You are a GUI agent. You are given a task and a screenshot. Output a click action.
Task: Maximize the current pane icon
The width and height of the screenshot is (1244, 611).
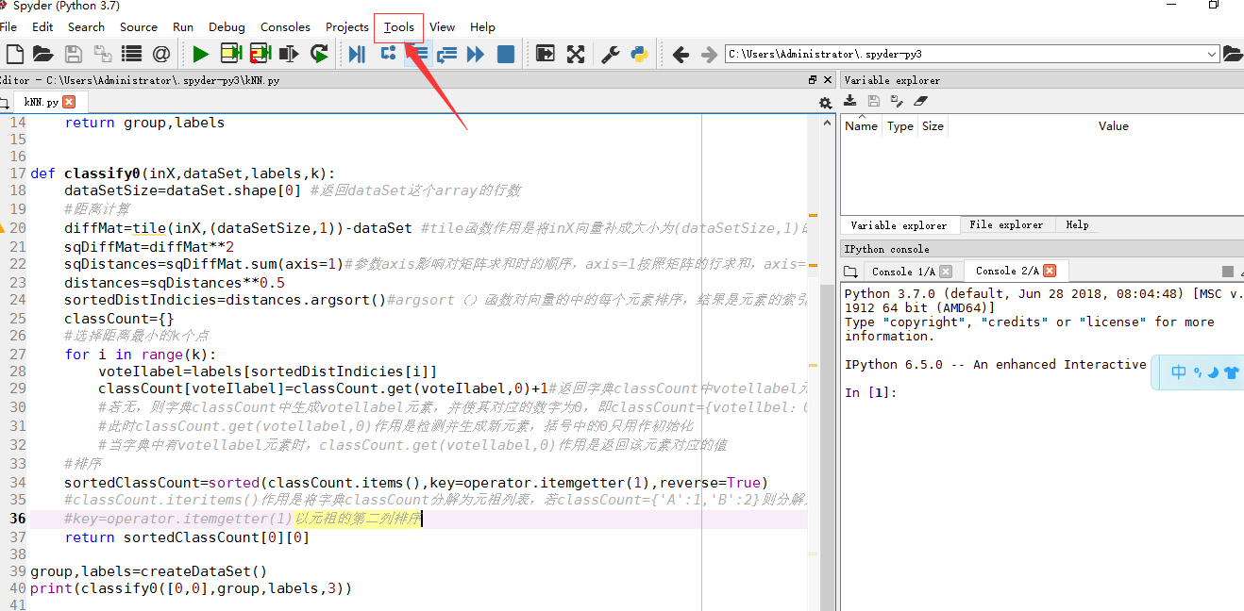point(545,54)
